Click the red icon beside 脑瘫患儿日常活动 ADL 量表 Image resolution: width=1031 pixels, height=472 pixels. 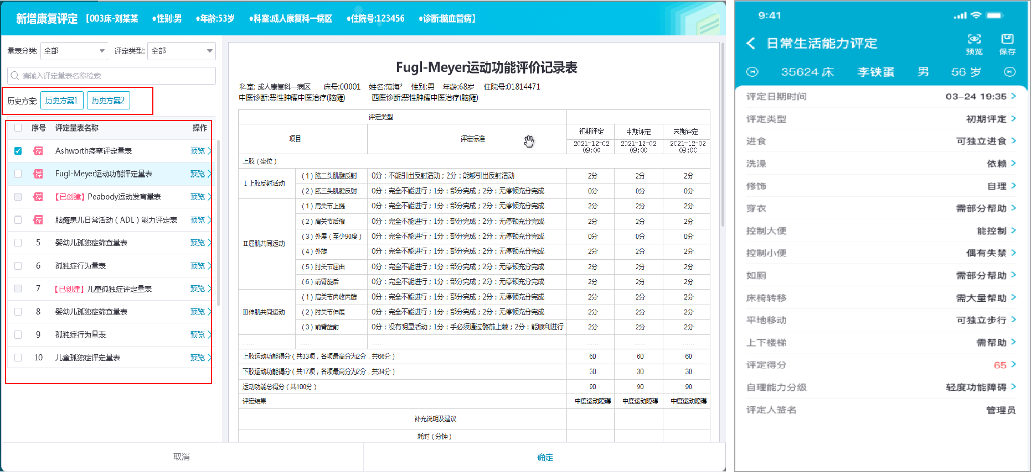(38, 220)
